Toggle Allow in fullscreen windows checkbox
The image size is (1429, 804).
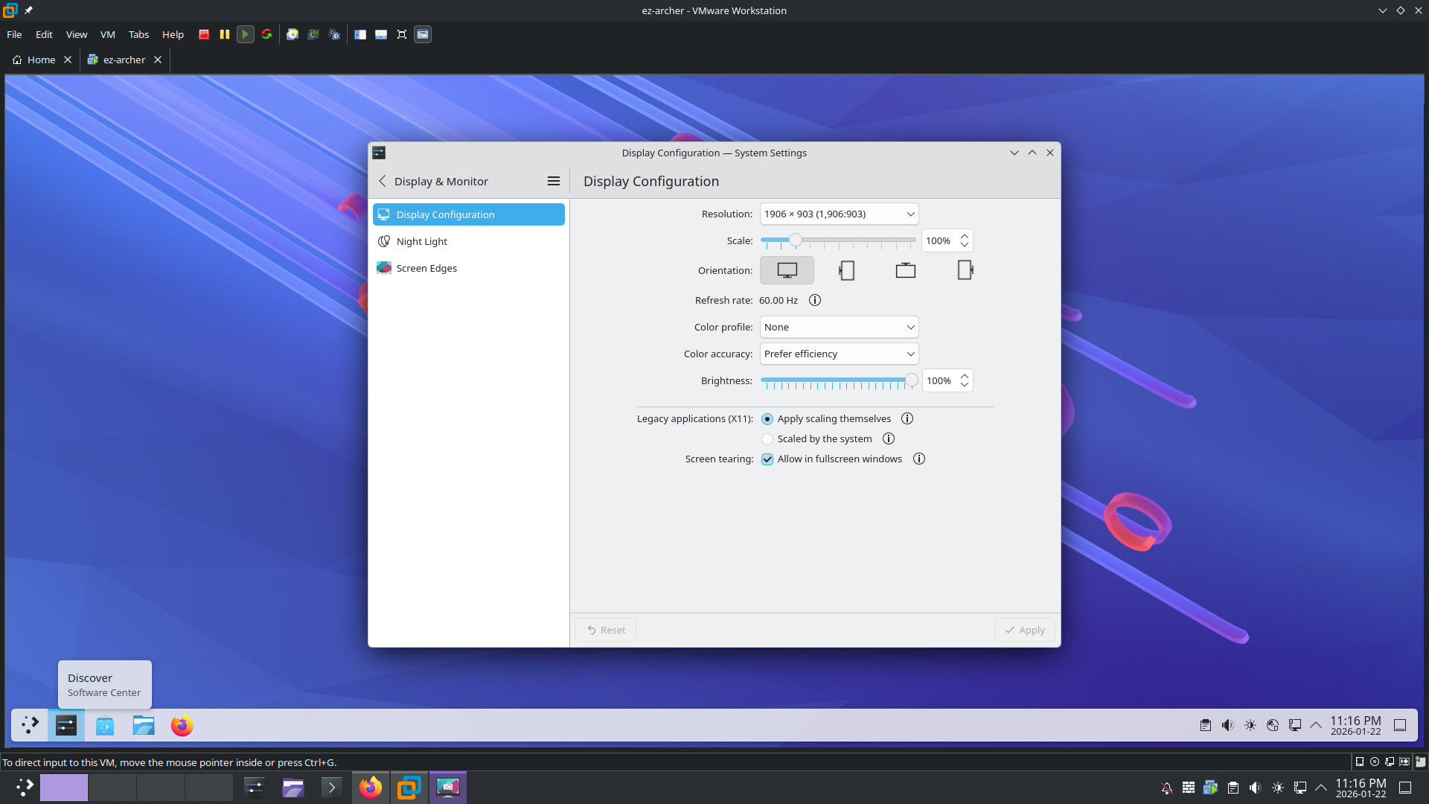[767, 459]
